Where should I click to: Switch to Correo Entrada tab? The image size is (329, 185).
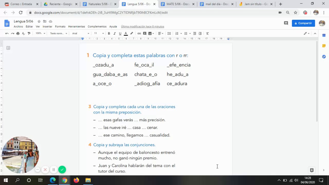tap(21, 4)
